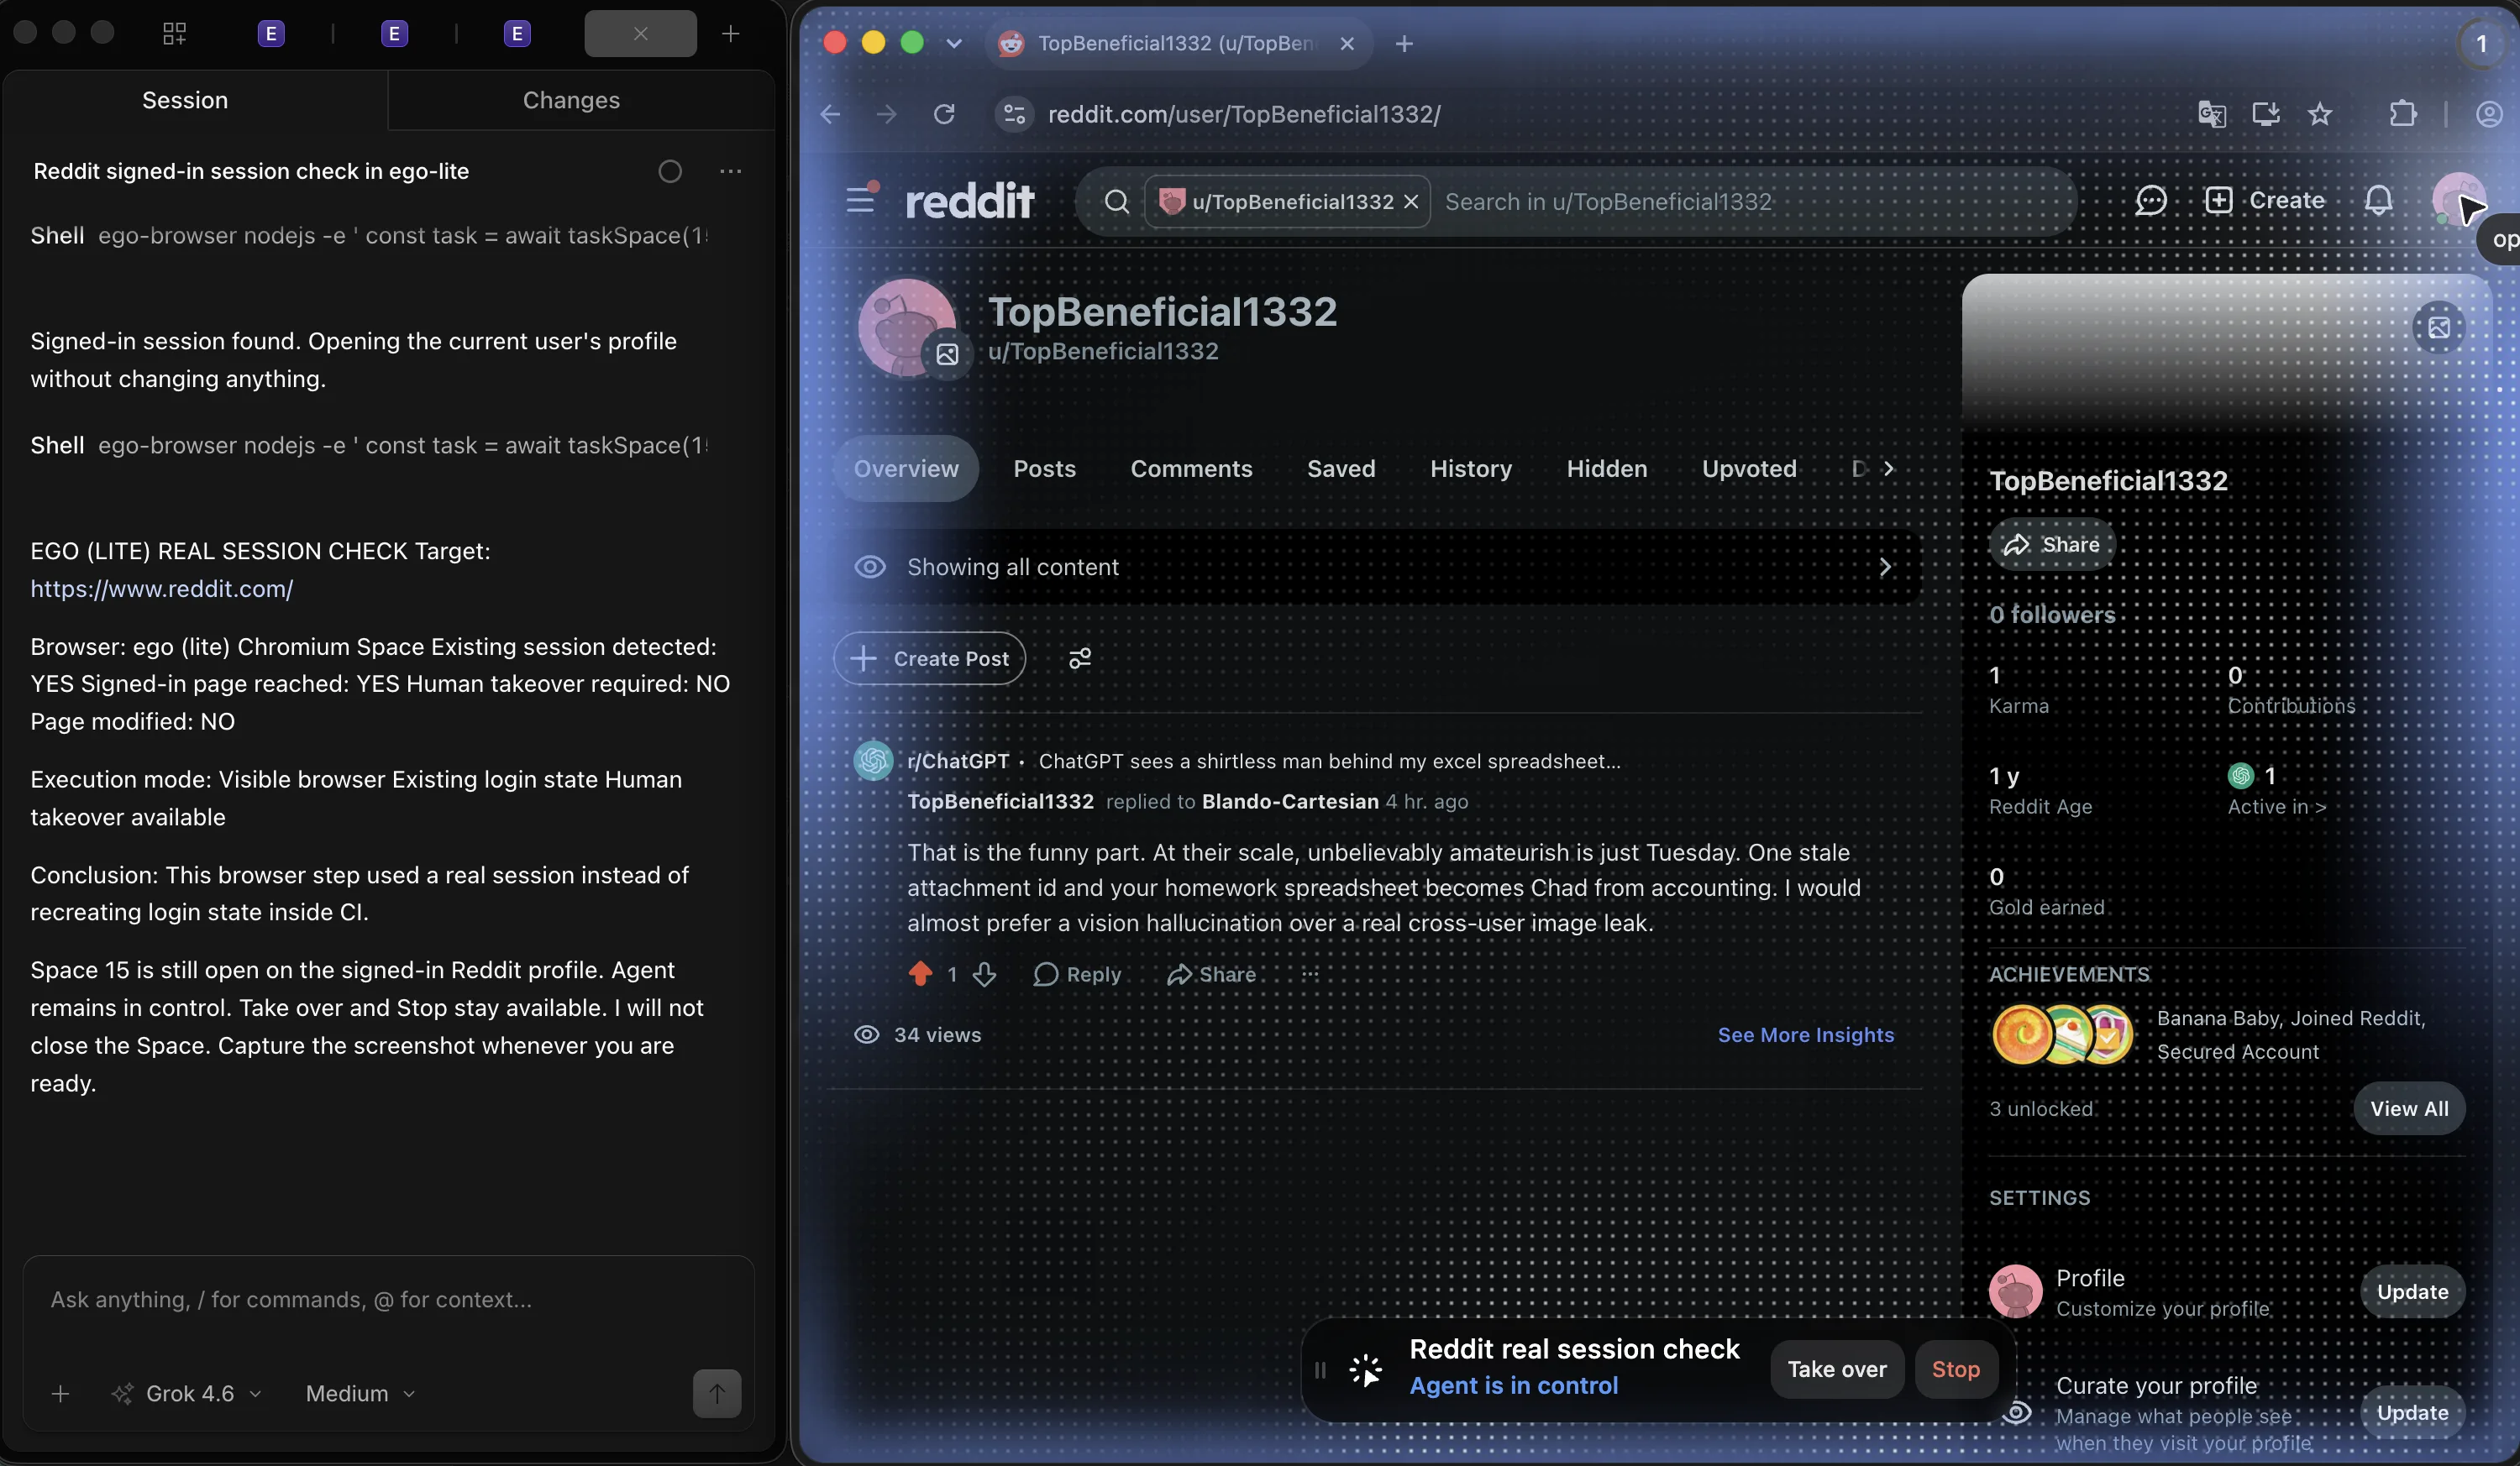2520x1466 pixels.
Task: Go back in the browser
Action: tap(830, 114)
